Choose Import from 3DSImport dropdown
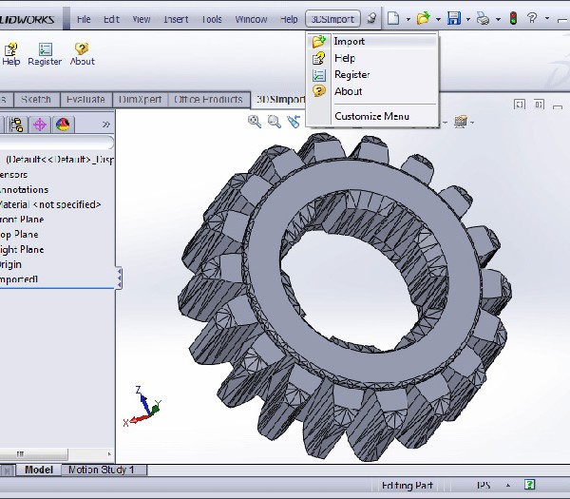This screenshot has height=499, width=570. tap(372, 41)
